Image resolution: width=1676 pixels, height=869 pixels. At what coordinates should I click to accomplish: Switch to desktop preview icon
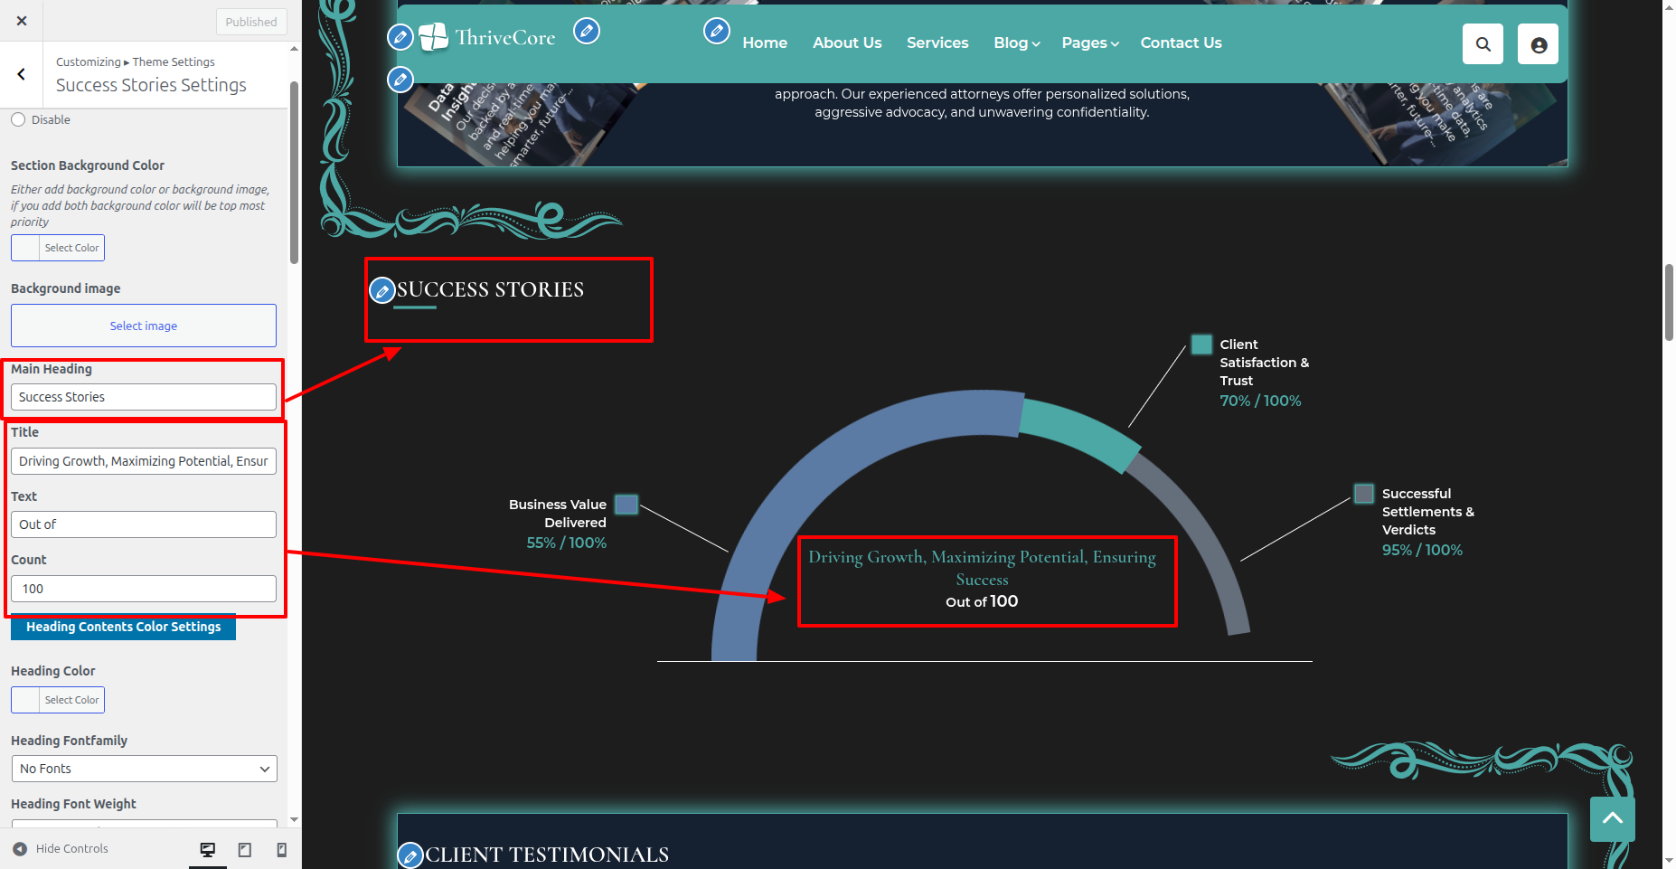click(208, 849)
